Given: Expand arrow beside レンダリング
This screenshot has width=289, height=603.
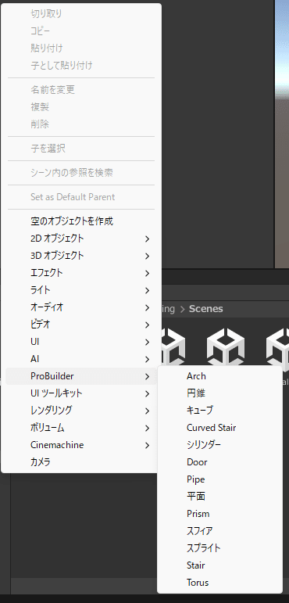Looking at the screenshot, I should coord(147,411).
